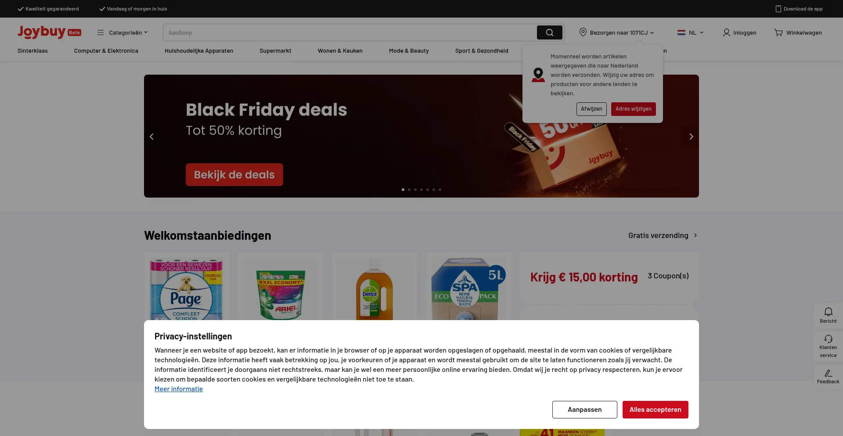Open the Winkelwagen cart icon

pyautogui.click(x=778, y=32)
